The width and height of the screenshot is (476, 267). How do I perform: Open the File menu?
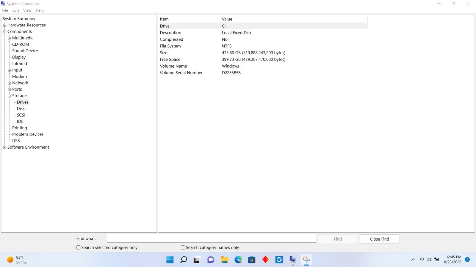pyautogui.click(x=5, y=10)
